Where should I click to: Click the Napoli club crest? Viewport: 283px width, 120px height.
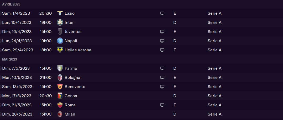pyautogui.click(x=60, y=41)
